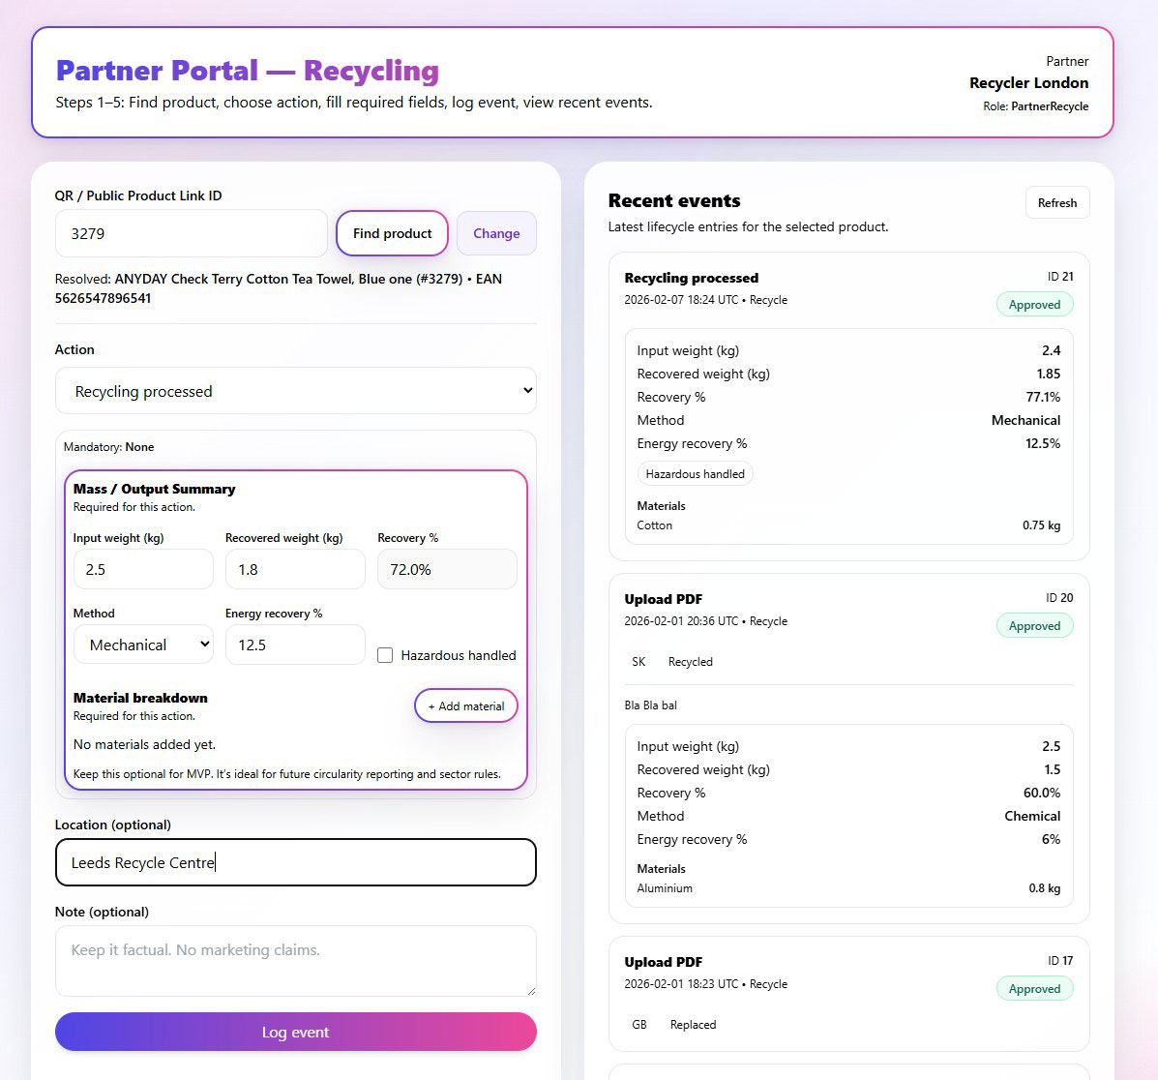Image resolution: width=1158 pixels, height=1080 pixels.
Task: Click the Change button next to Find product
Action: (495, 233)
